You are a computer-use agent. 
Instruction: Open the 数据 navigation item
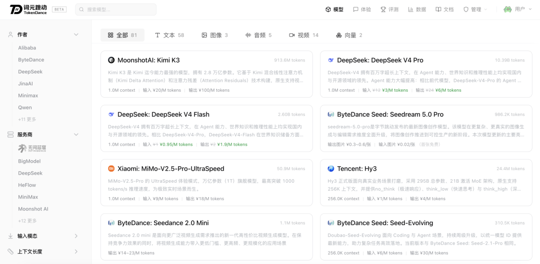[417, 9]
